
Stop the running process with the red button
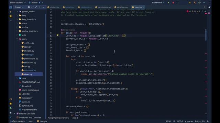pyautogui.click(x=173, y=3)
